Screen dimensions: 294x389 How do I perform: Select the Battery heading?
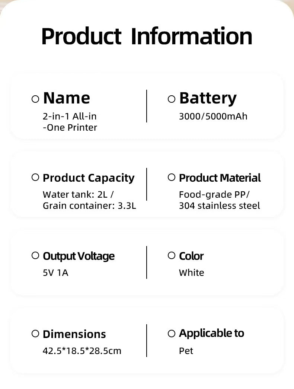(x=208, y=98)
